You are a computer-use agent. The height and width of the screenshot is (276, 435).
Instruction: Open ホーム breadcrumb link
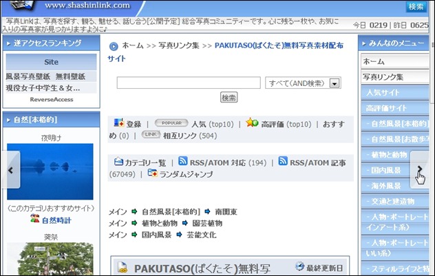pyautogui.click(x=133, y=45)
